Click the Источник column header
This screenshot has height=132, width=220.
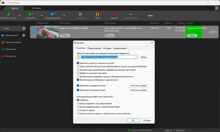tap(65, 23)
